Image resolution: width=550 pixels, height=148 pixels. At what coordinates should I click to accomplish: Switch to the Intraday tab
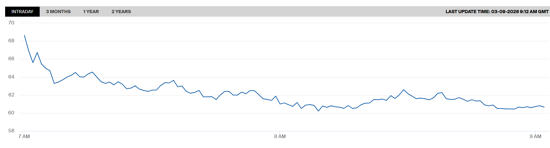tap(22, 12)
